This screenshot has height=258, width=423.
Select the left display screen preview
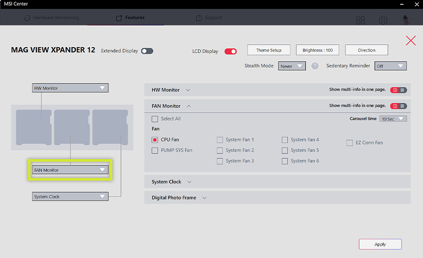(34, 127)
